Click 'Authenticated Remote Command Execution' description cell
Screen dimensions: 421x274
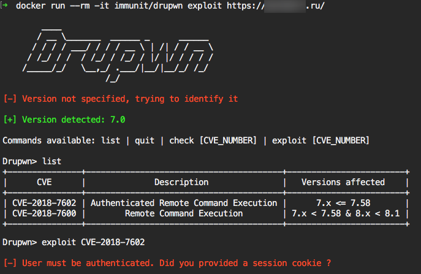click(x=184, y=203)
